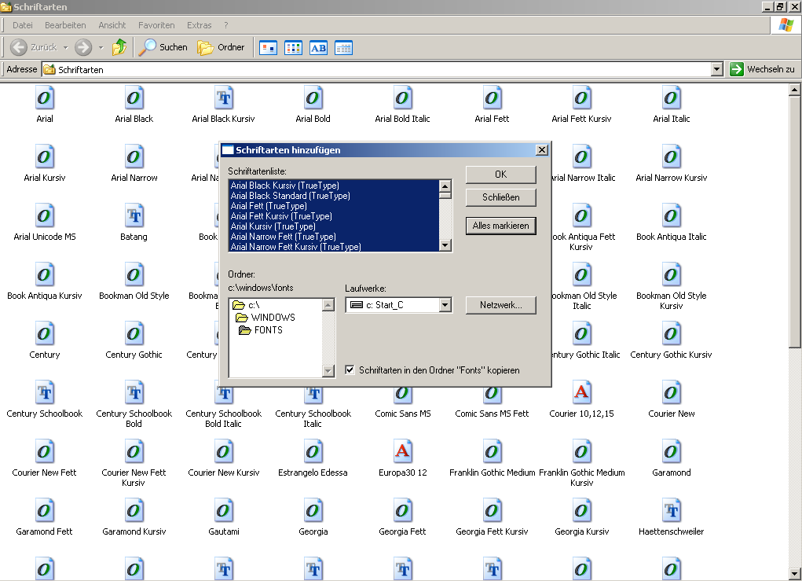This screenshot has height=581, width=802.
Task: Go up one folder level icon
Action: [119, 47]
